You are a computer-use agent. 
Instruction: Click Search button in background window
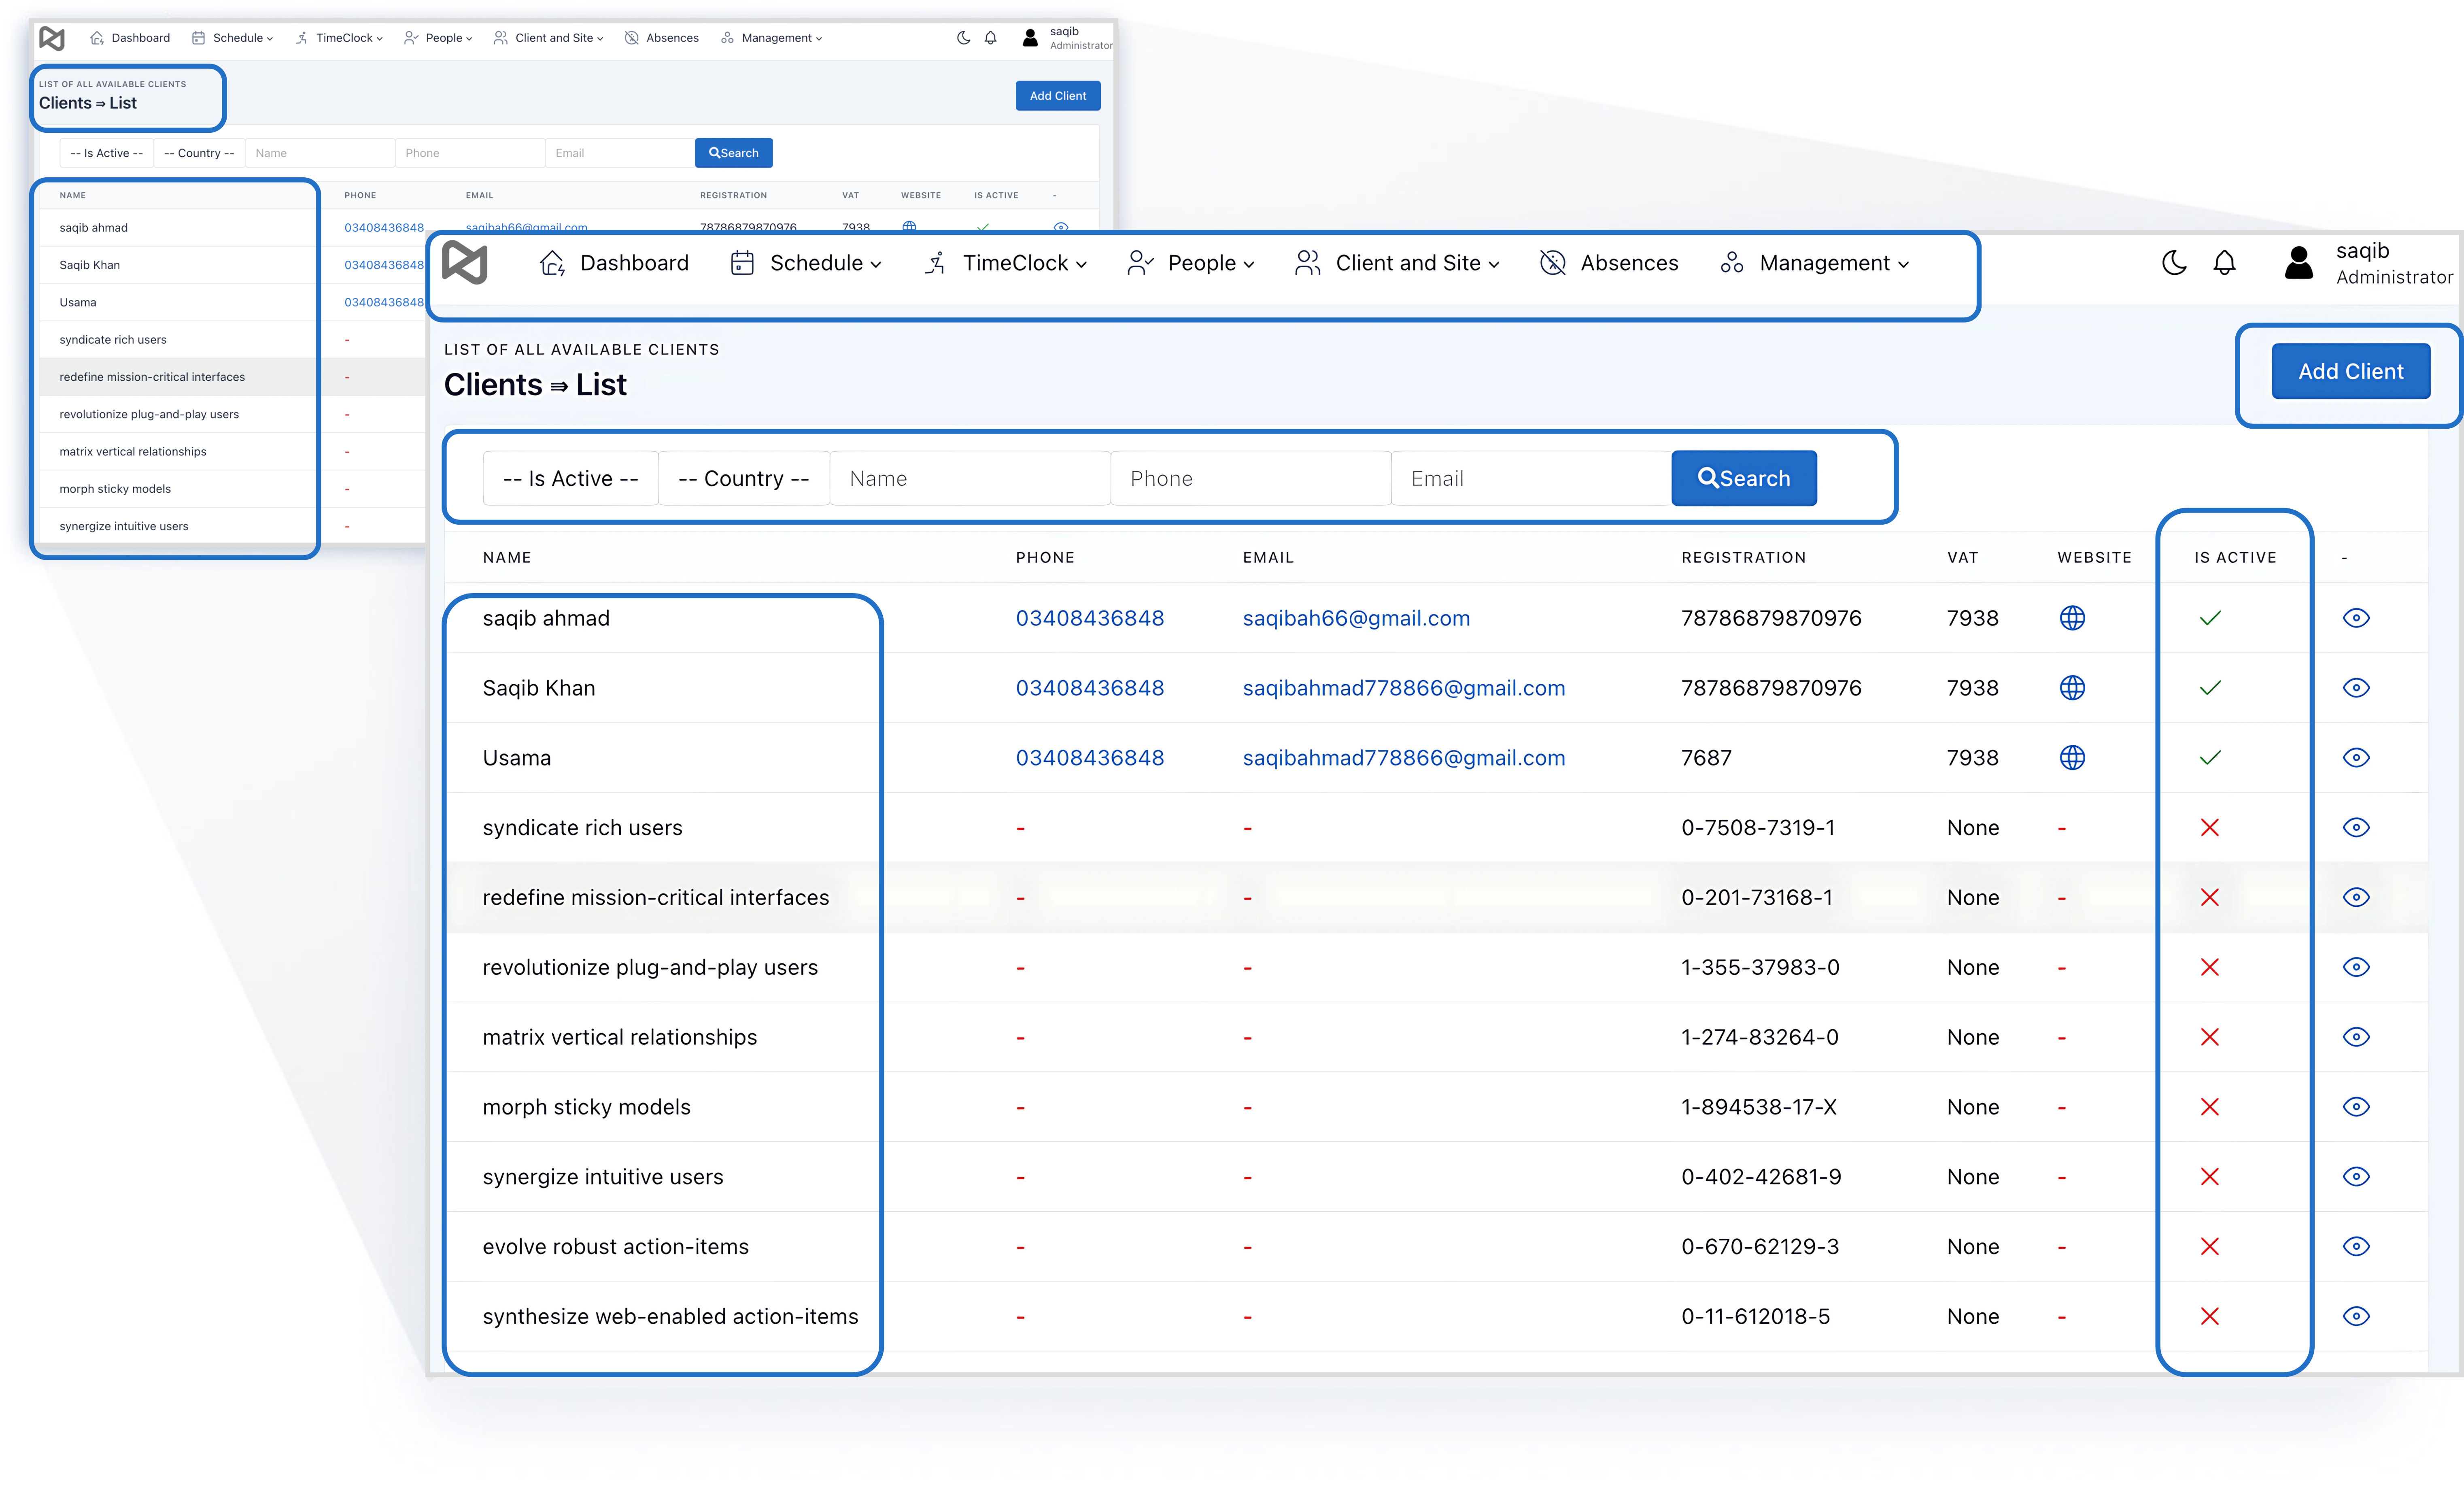point(734,153)
